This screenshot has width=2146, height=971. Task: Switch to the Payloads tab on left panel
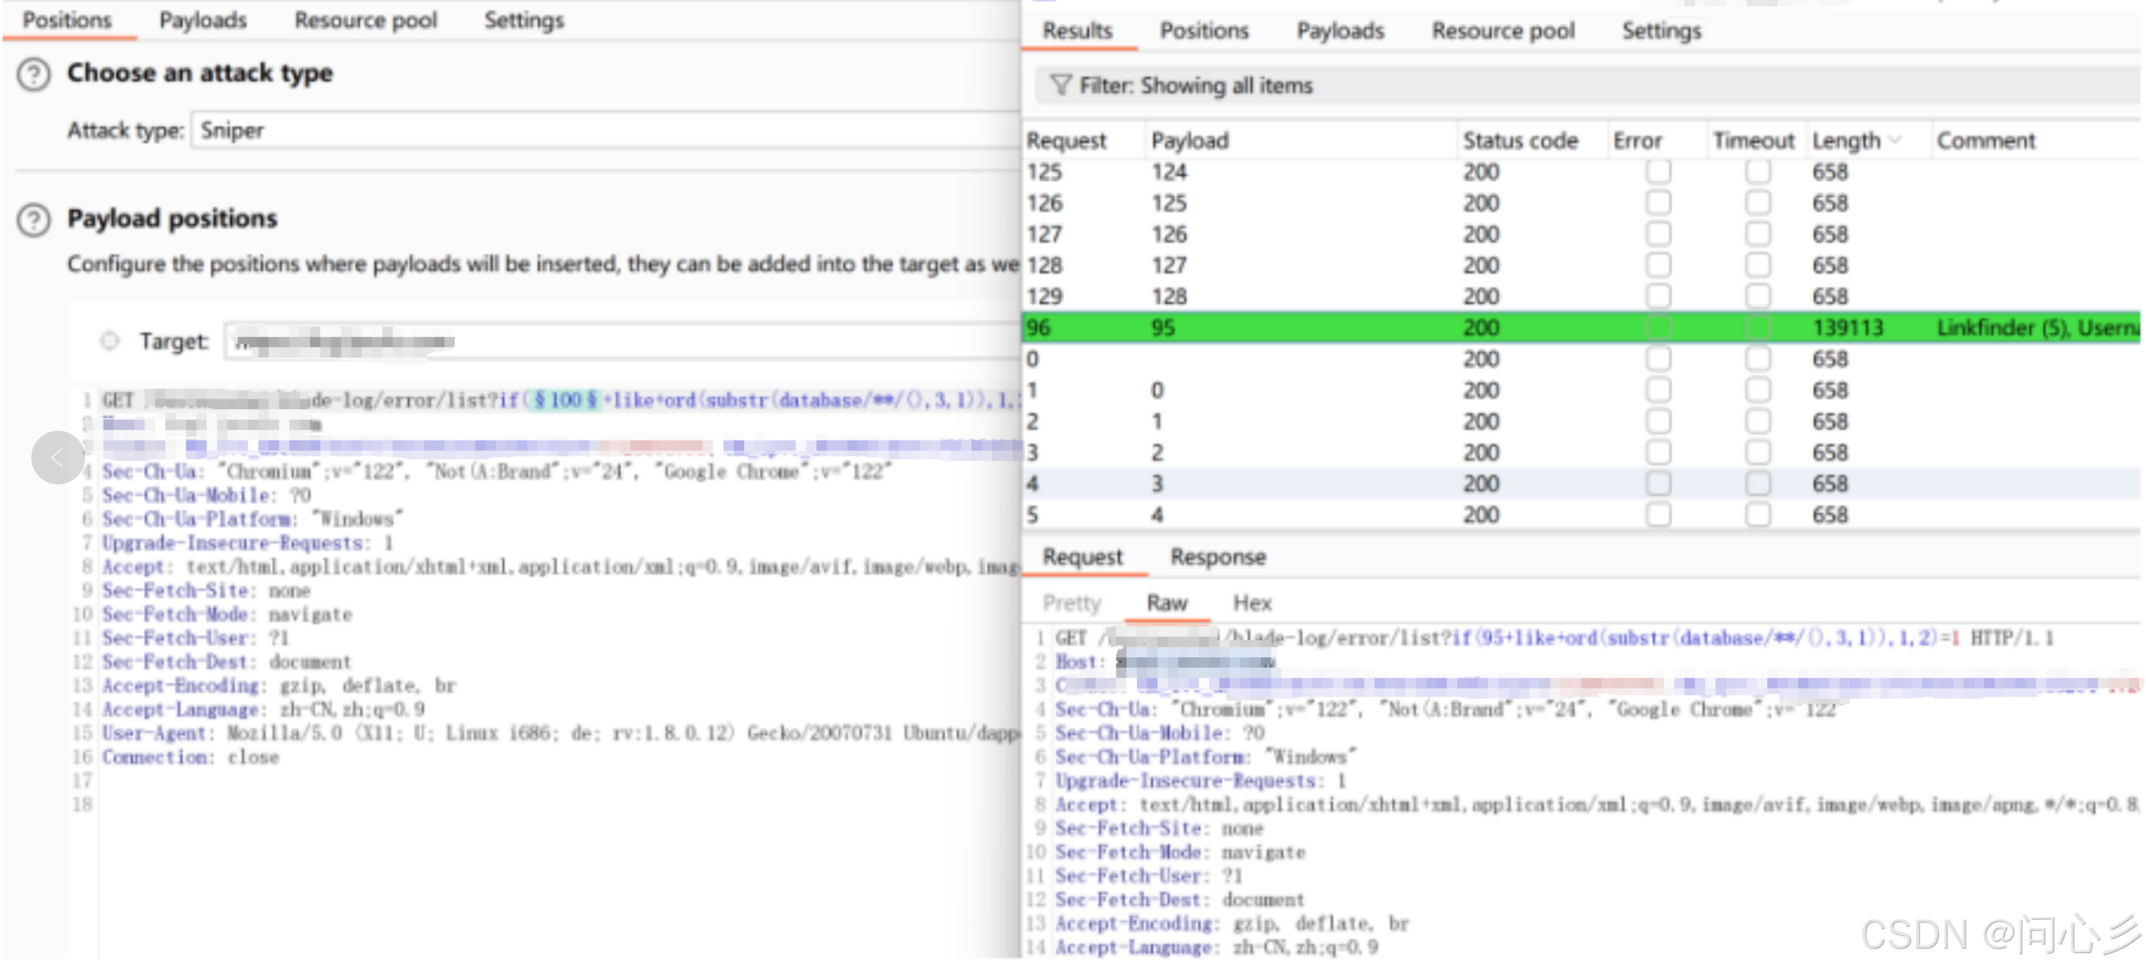(x=203, y=20)
